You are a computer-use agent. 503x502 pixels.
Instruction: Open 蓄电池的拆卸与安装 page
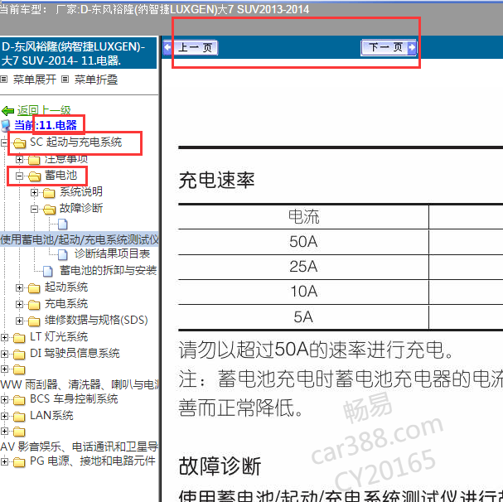[x=108, y=270]
